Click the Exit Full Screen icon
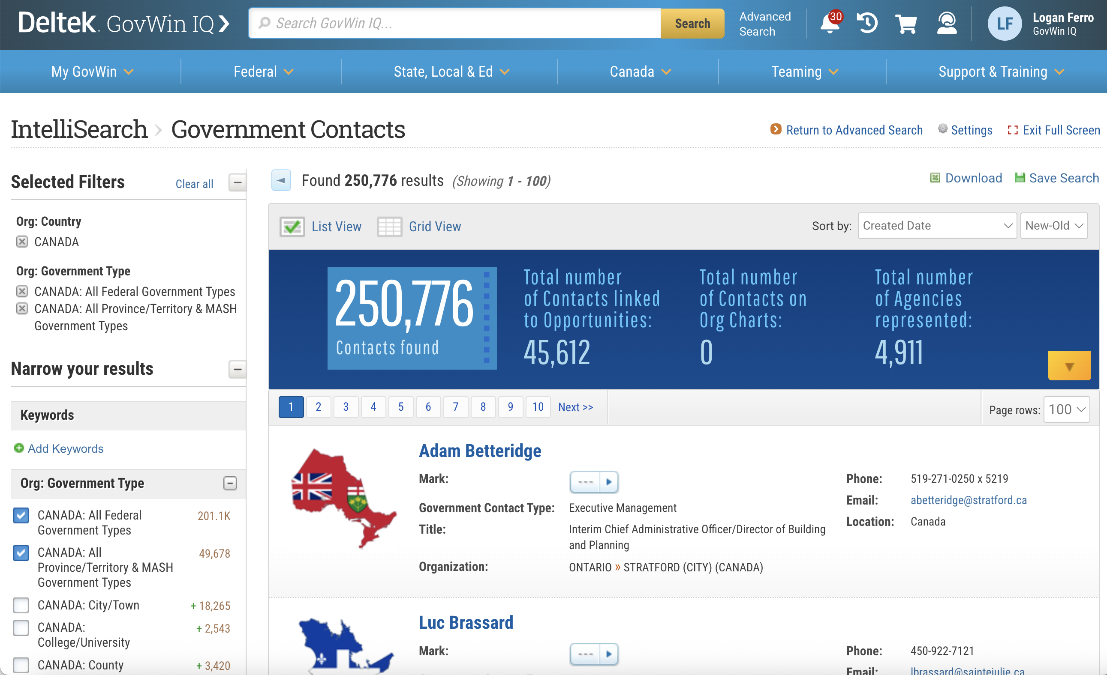 1012,130
